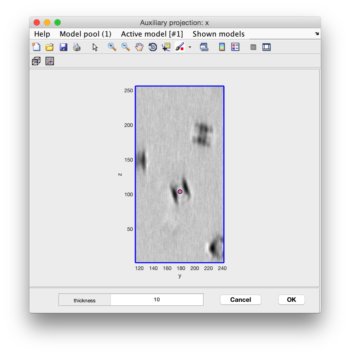Viewport: 350px width, 355px height.
Task: Enable the Rotate 3D tool
Action: [152, 47]
